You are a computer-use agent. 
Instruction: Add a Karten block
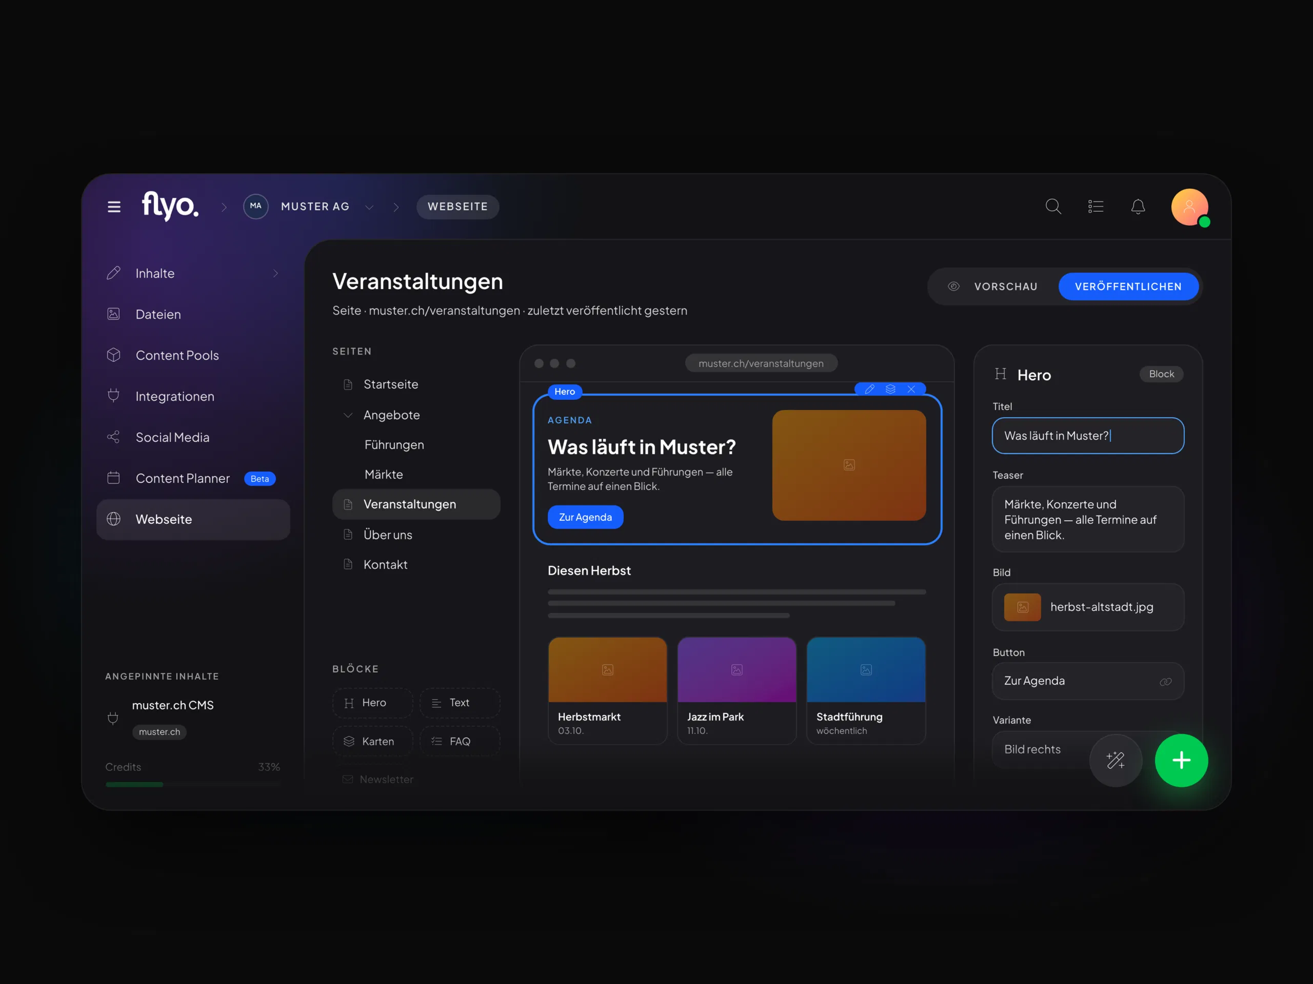[x=372, y=742]
